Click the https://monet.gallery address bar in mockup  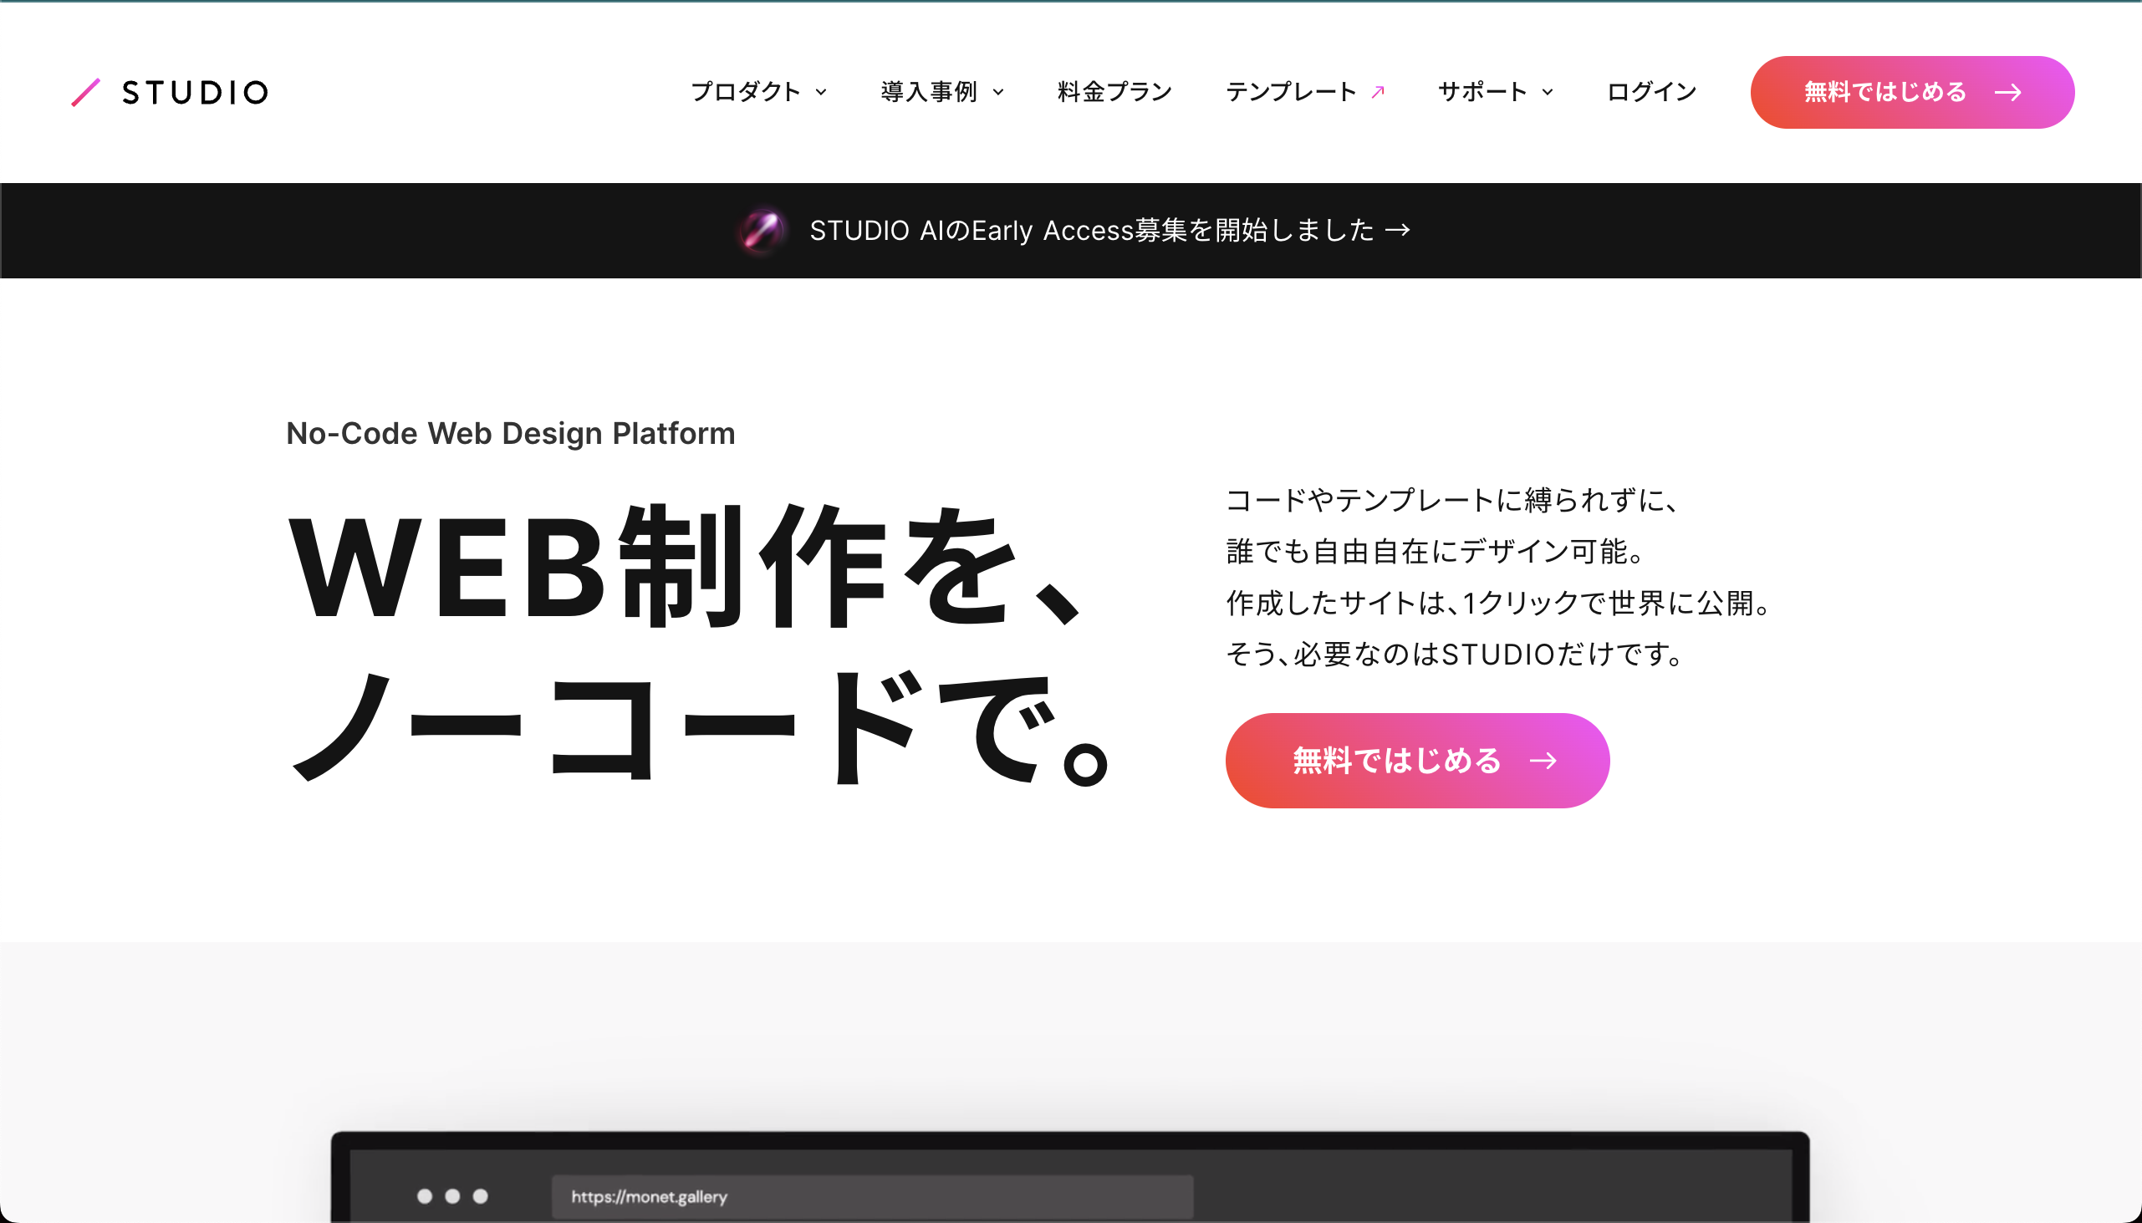(x=872, y=1196)
